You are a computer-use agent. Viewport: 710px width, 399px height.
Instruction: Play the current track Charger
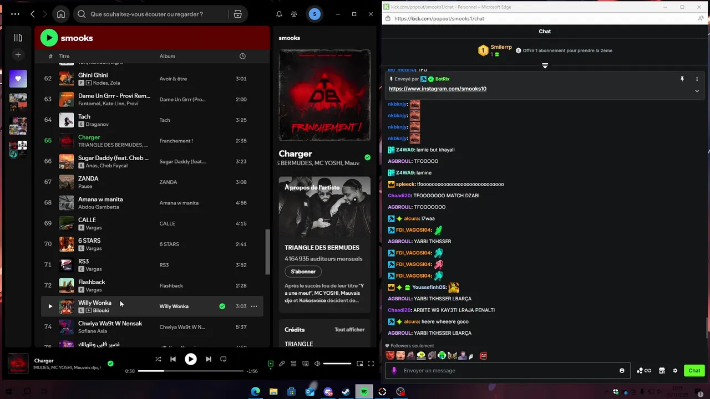click(x=191, y=359)
